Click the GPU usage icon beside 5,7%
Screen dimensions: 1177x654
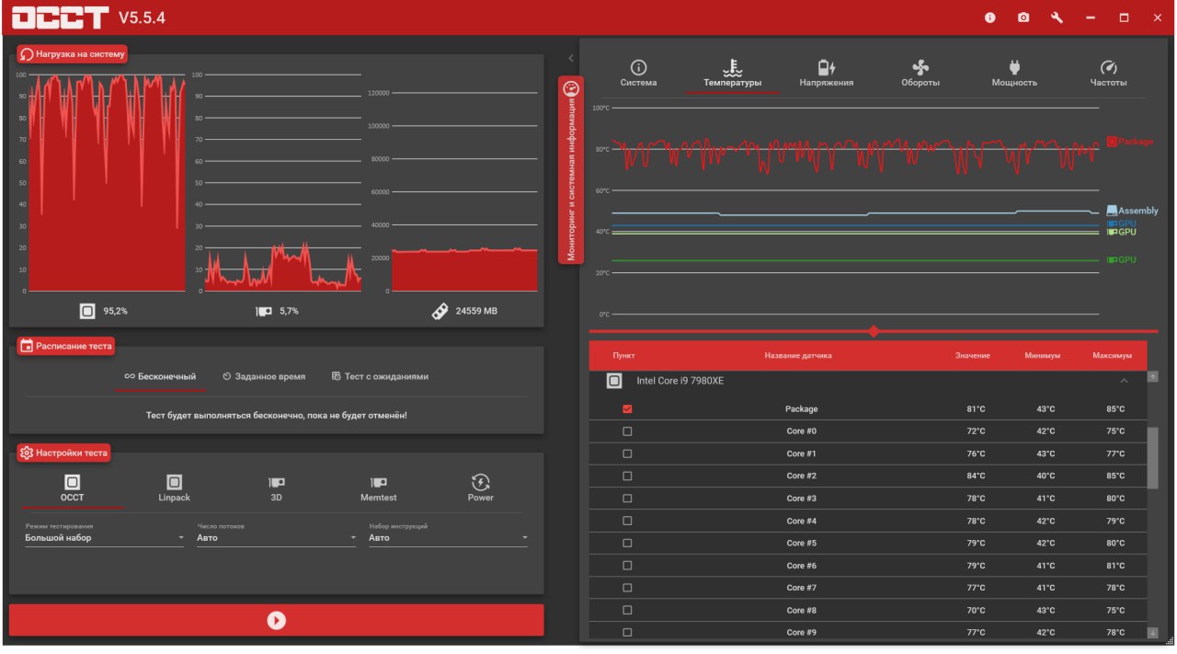coord(263,311)
